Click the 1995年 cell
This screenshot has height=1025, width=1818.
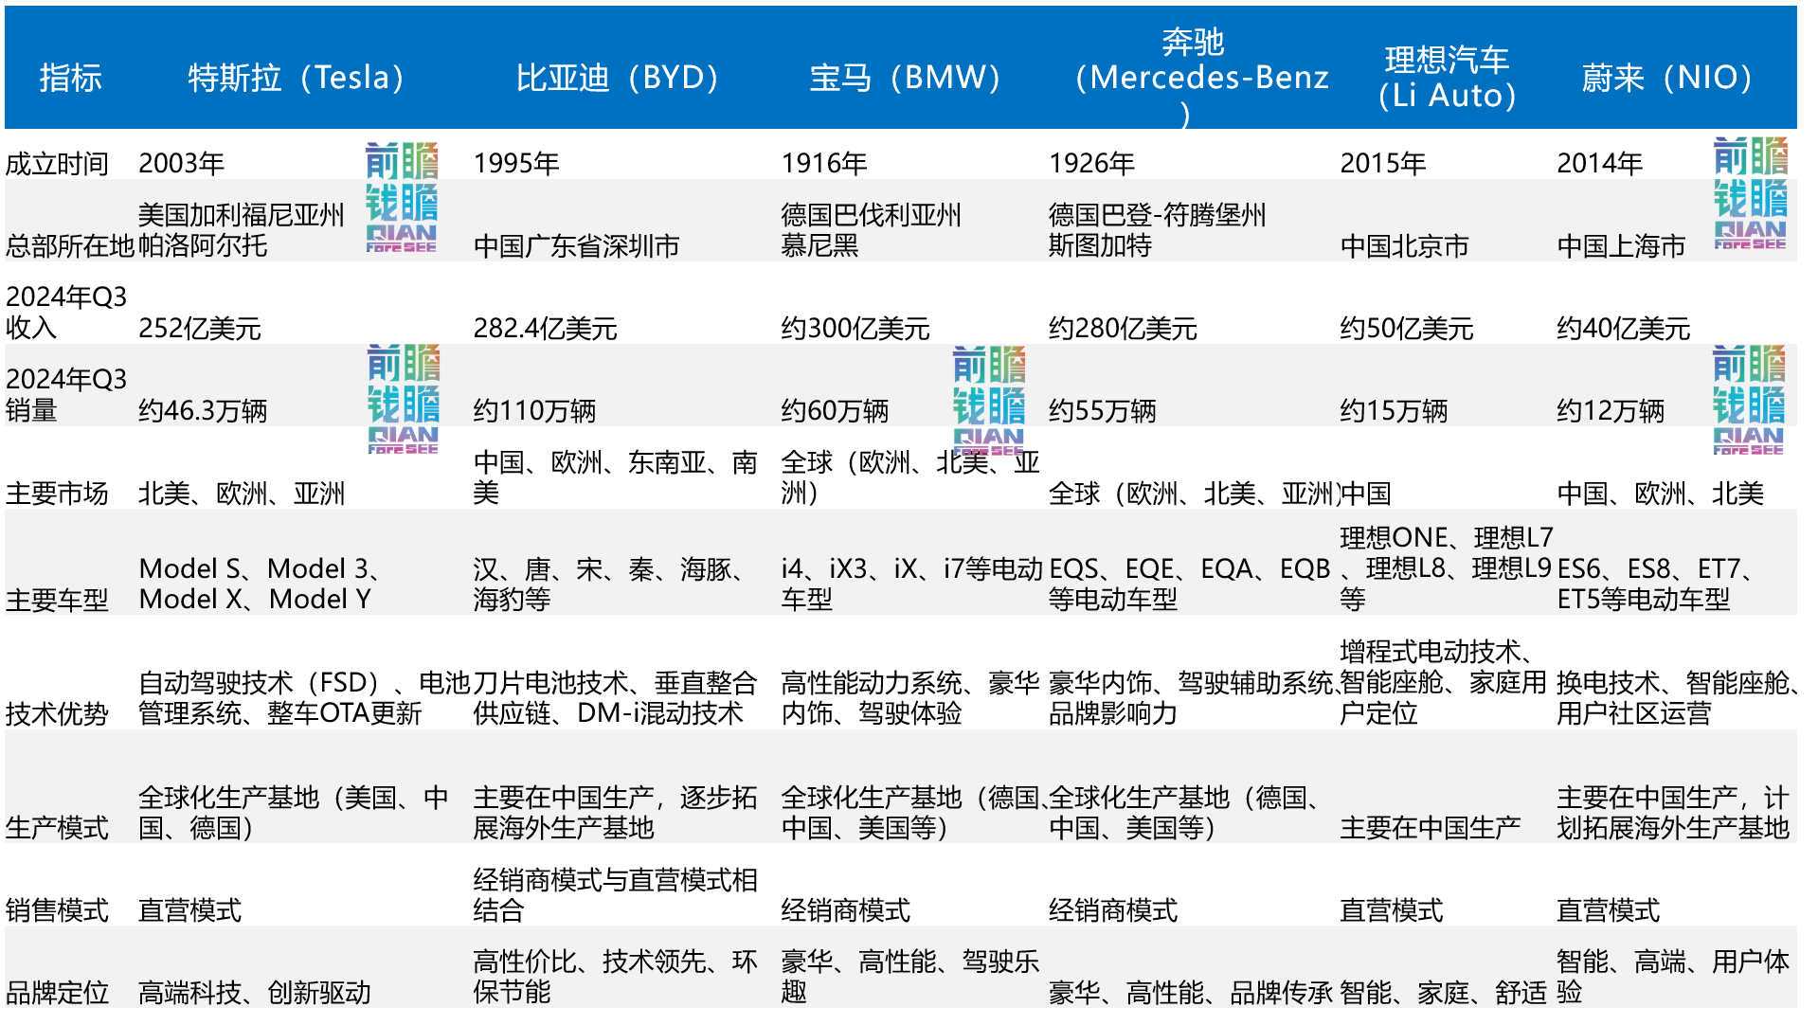pyautogui.click(x=516, y=164)
